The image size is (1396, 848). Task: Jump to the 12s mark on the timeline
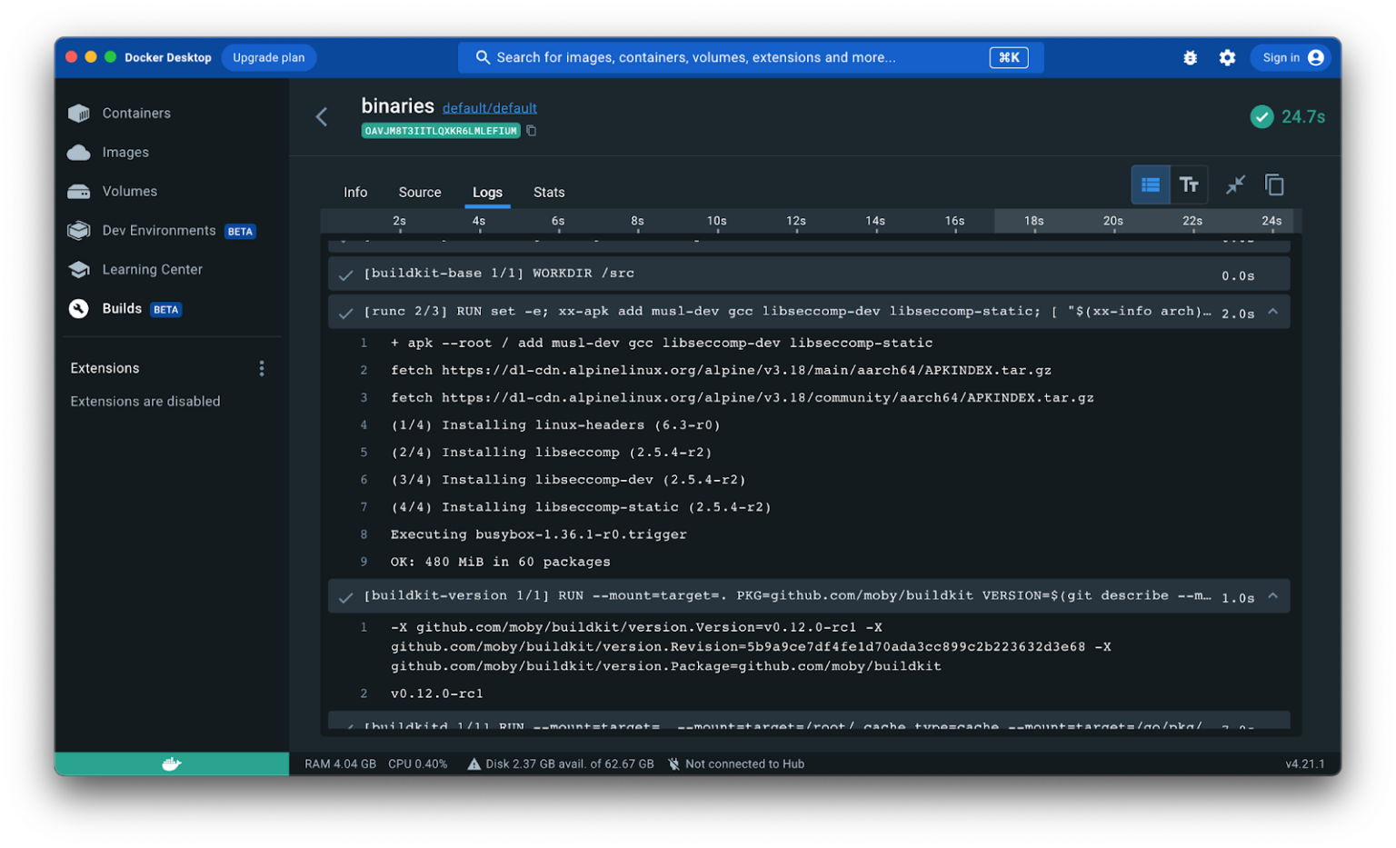795,221
